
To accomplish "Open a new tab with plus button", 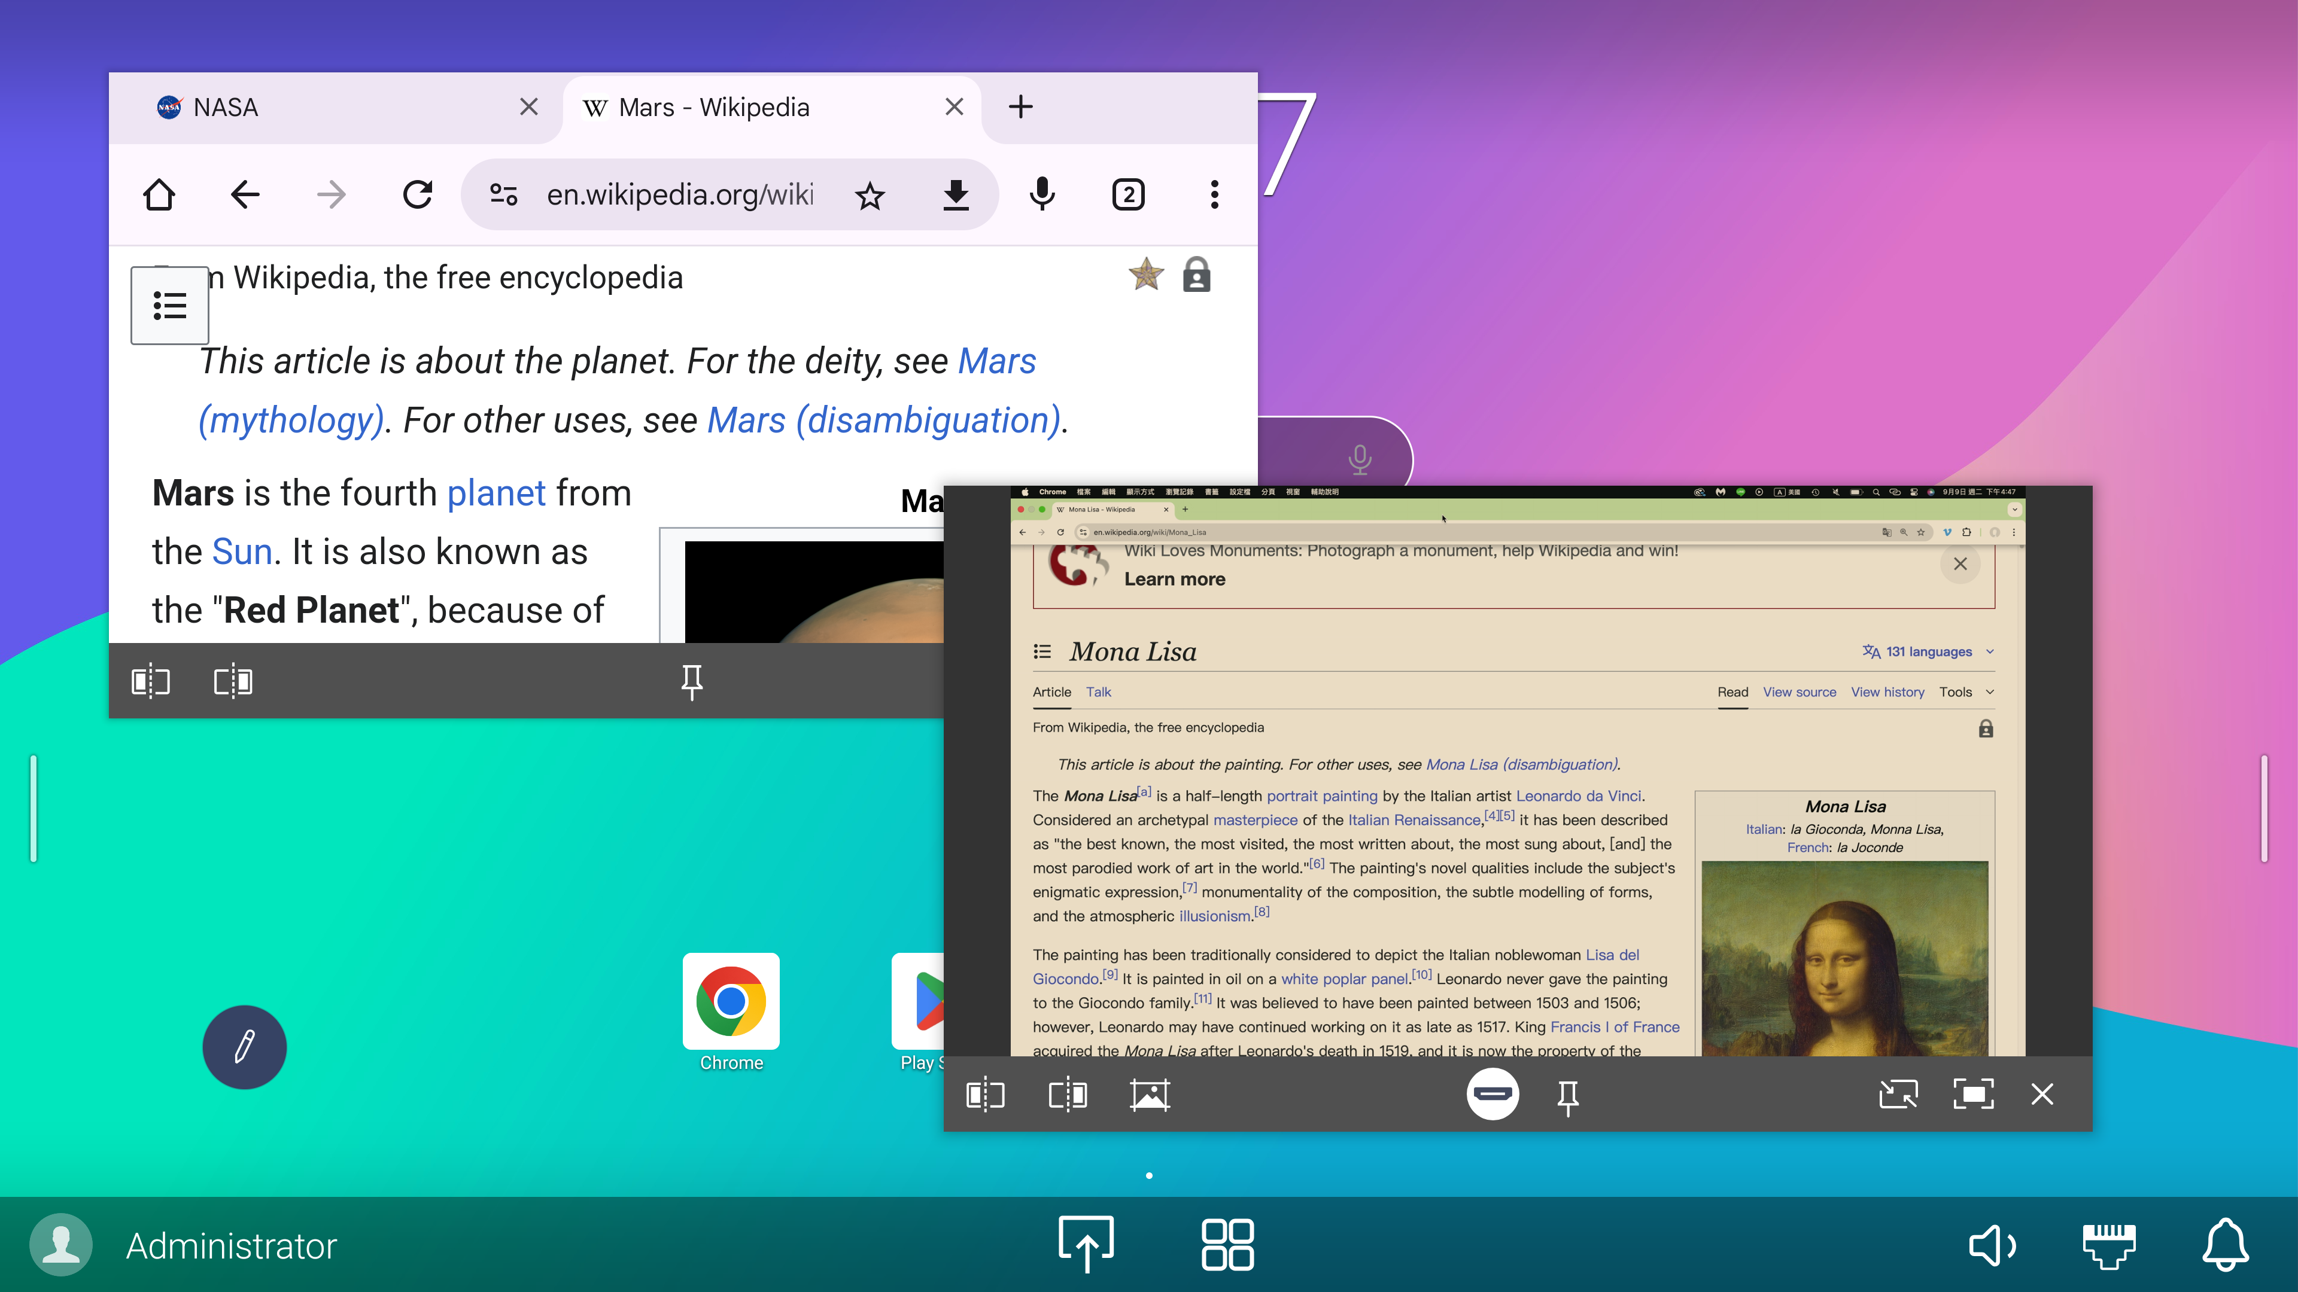I will 1020,108.
